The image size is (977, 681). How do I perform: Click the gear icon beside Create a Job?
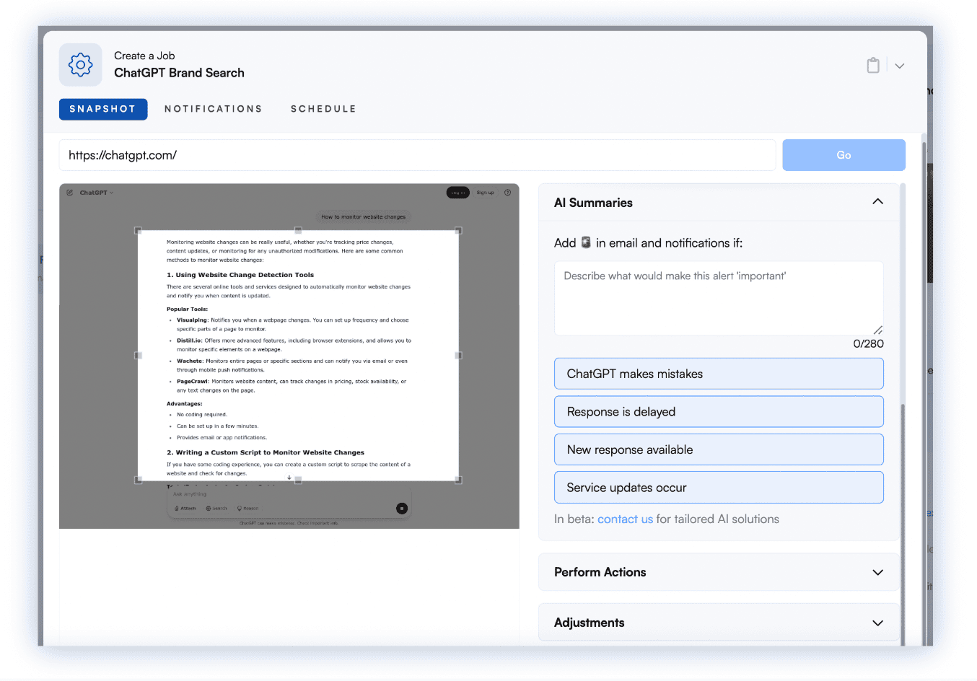click(80, 65)
